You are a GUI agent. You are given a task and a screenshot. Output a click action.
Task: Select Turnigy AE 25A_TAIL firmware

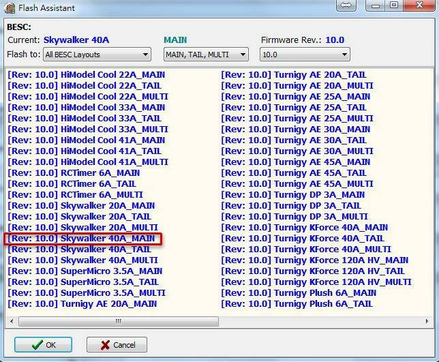[294, 108]
